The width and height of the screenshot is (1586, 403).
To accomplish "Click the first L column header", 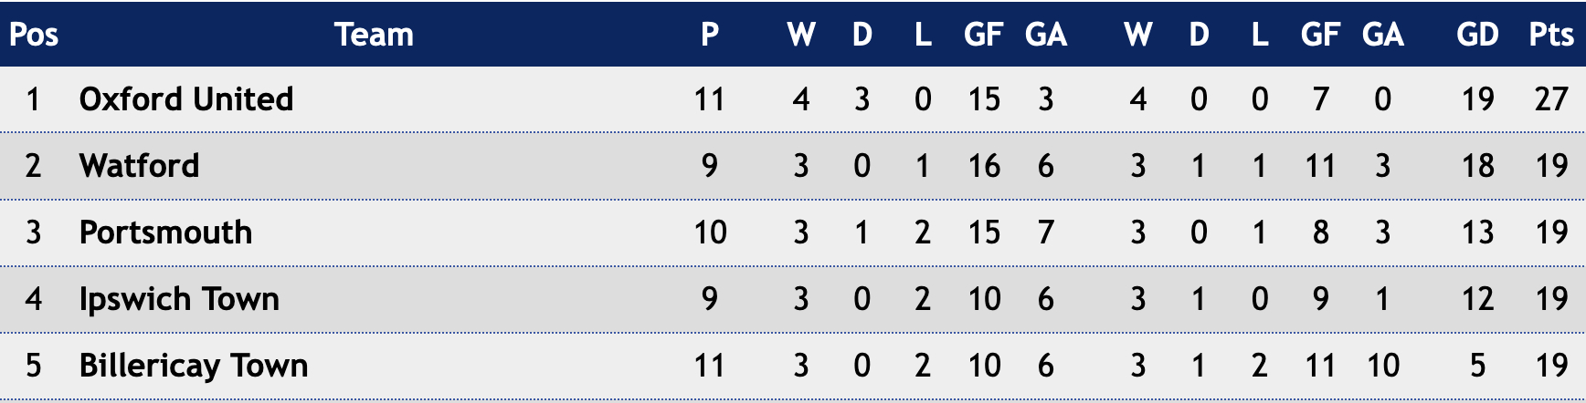I will click(923, 34).
